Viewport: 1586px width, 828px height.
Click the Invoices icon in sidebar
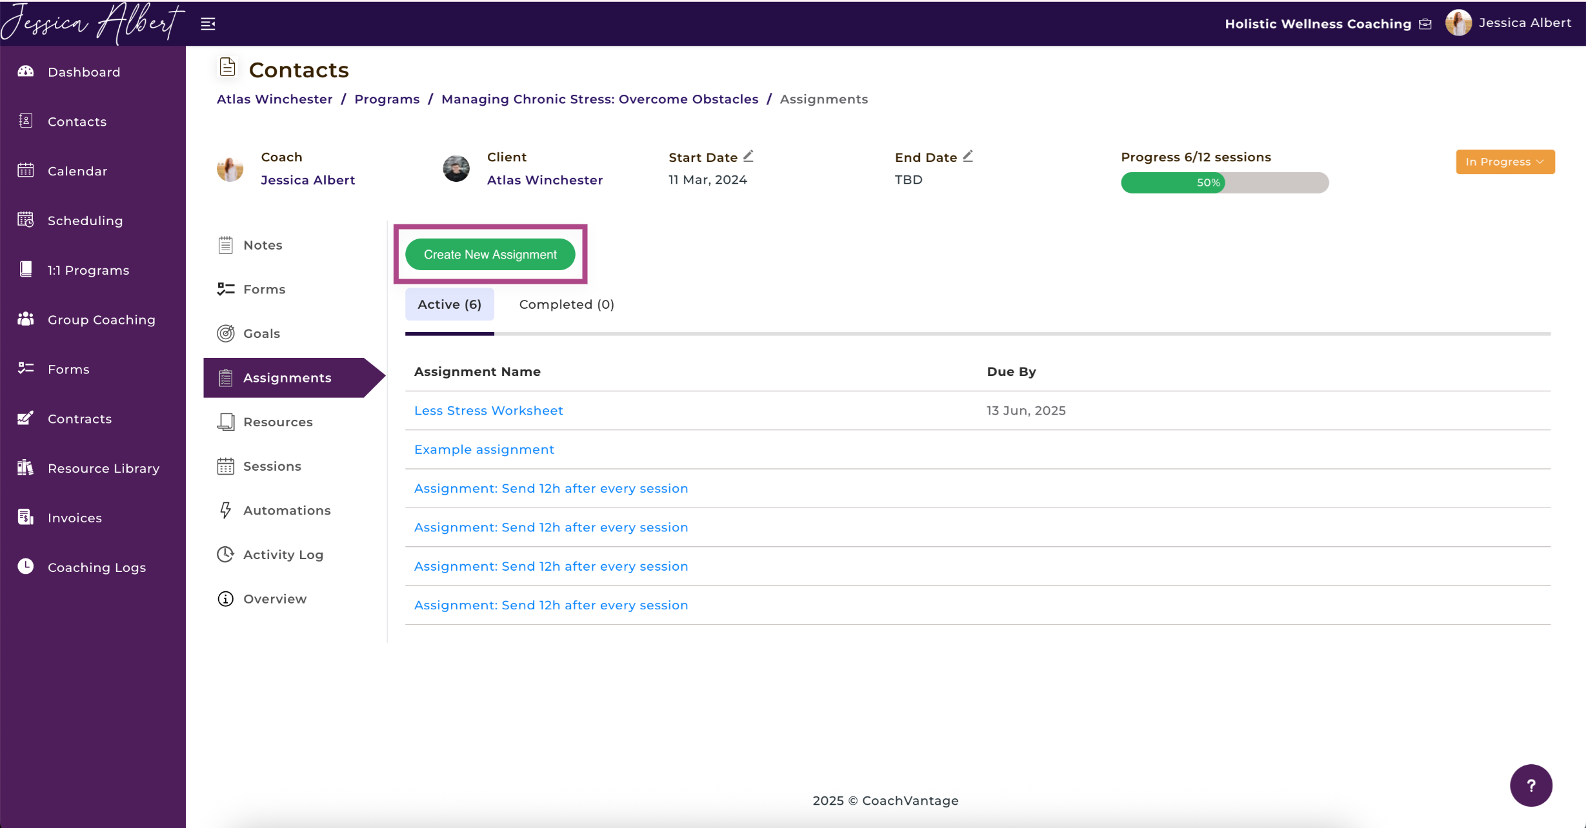click(x=26, y=517)
